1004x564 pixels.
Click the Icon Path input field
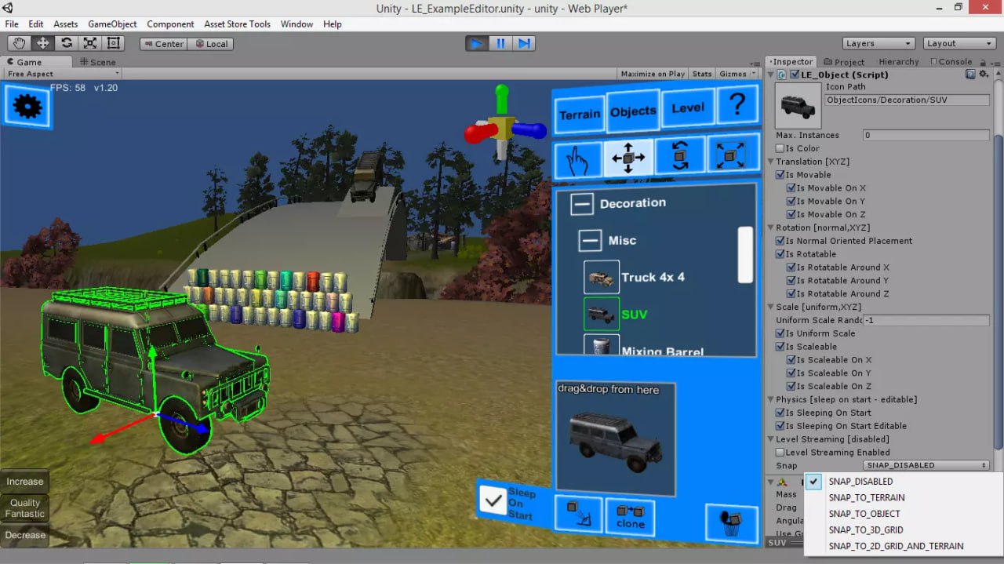click(x=907, y=100)
